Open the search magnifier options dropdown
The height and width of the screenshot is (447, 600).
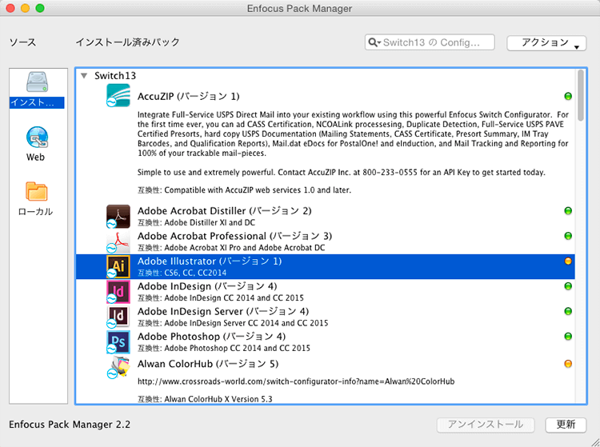coord(374,42)
